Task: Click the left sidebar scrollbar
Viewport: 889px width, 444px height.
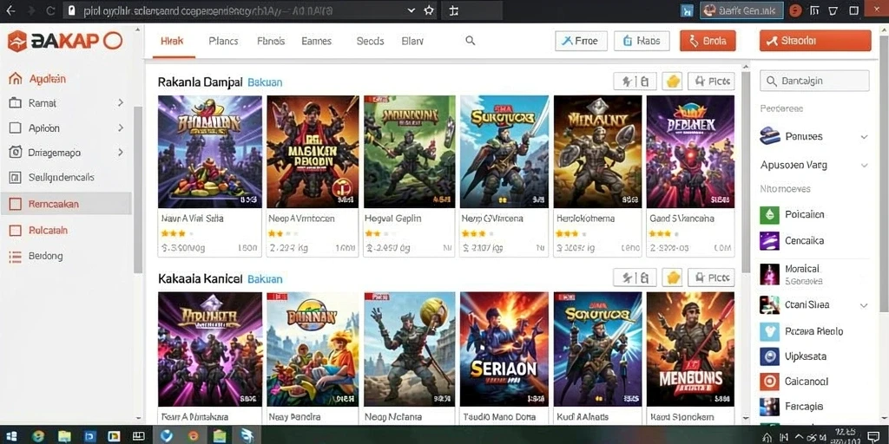Action: [138, 189]
